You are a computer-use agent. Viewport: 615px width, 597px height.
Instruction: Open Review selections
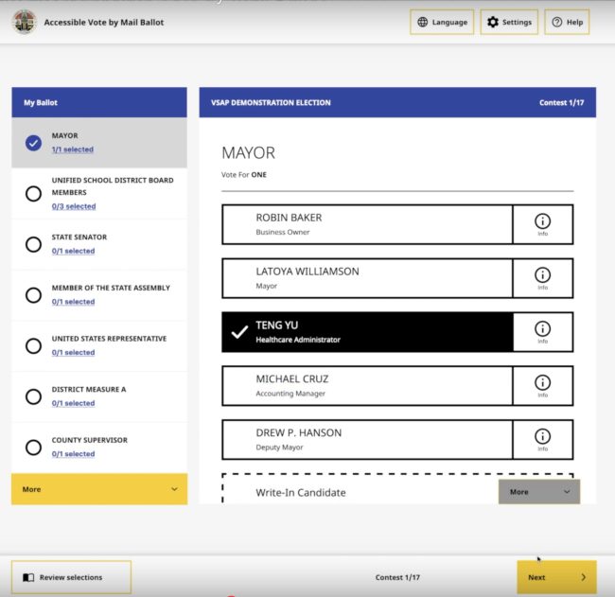pos(71,577)
